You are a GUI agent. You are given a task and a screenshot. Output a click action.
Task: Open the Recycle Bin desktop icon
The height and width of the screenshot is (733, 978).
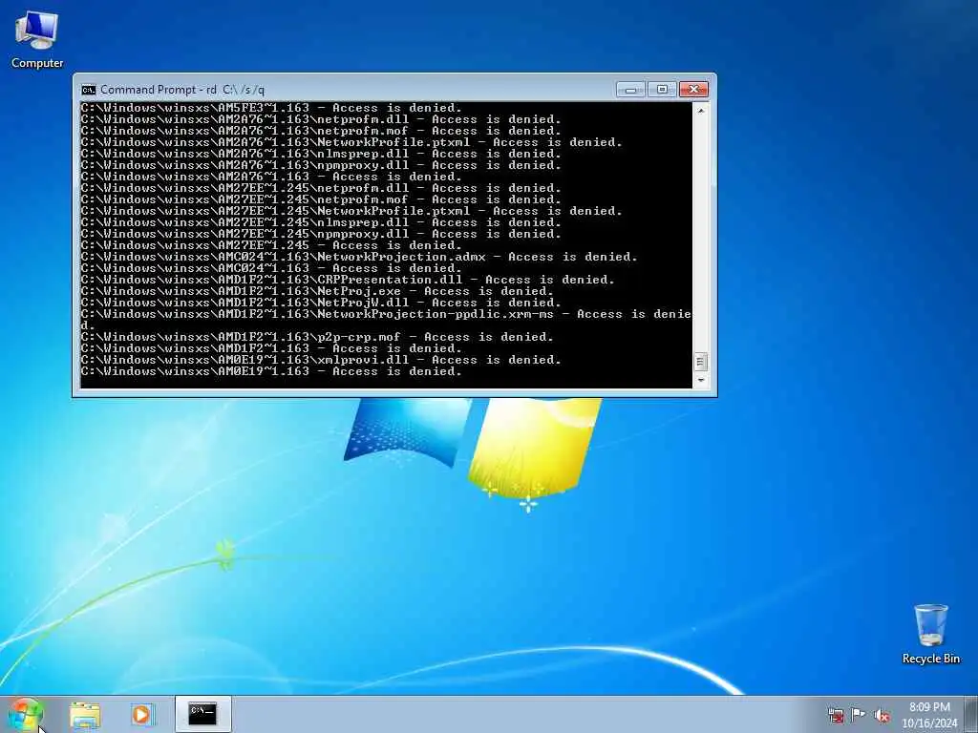click(x=930, y=635)
